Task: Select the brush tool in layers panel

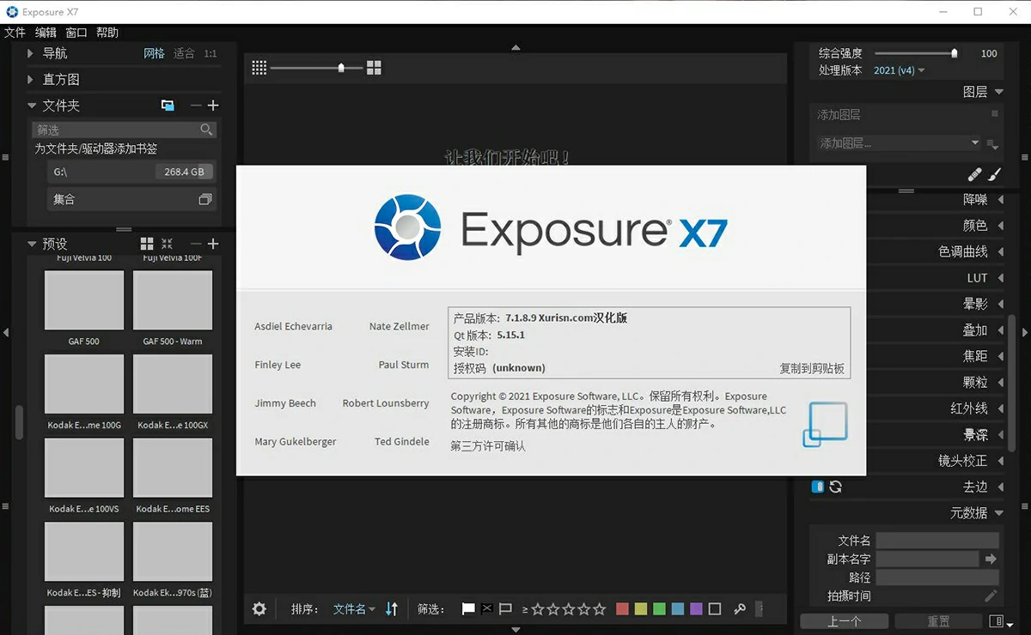Action: click(x=995, y=174)
